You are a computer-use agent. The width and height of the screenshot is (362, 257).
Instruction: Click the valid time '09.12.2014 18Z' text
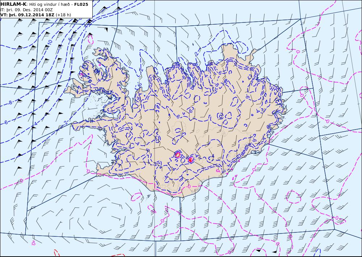tap(36, 15)
